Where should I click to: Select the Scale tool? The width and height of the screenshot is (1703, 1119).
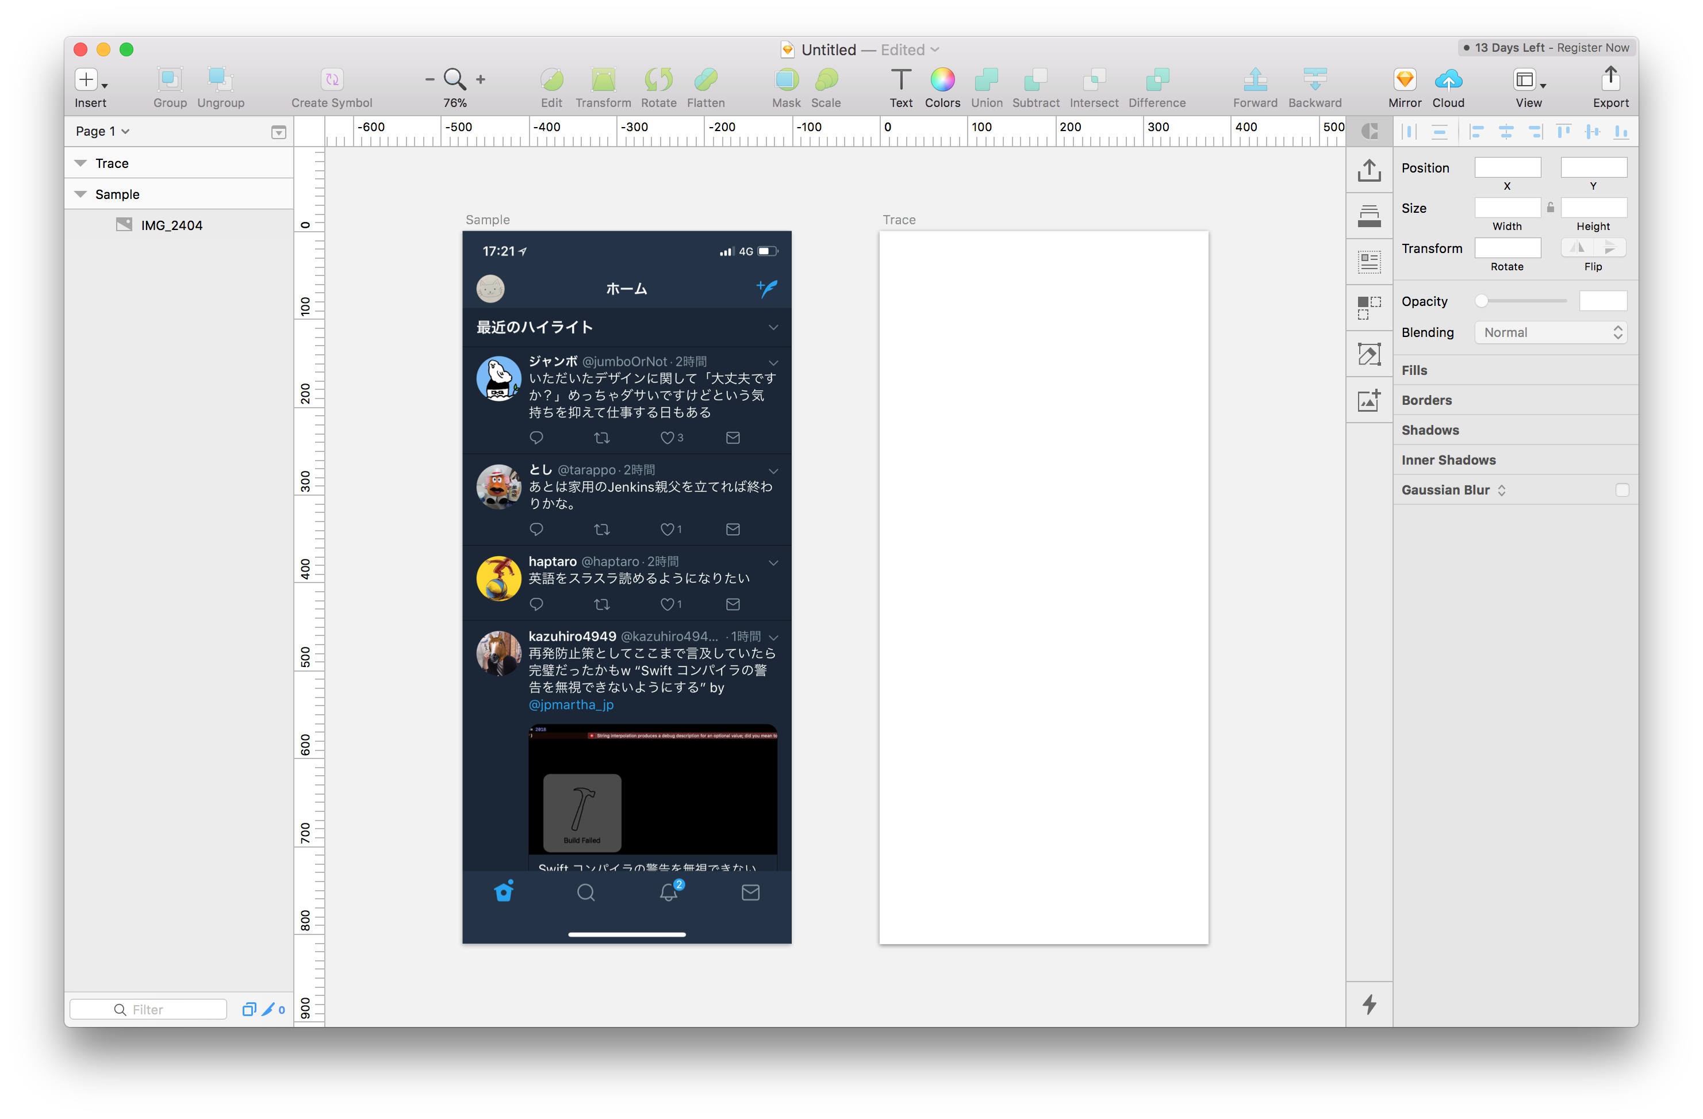826,79
